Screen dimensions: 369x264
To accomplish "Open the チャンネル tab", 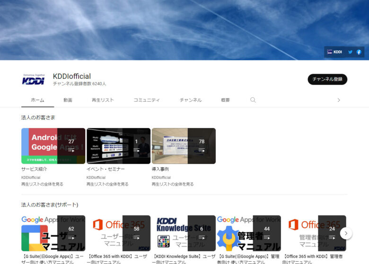I will [191, 100].
